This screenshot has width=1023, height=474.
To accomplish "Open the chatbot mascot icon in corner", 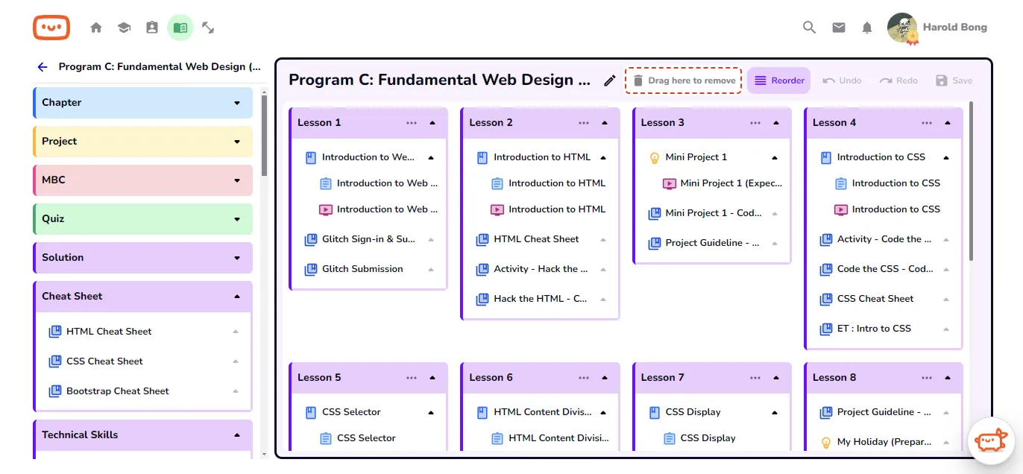I will (x=991, y=441).
